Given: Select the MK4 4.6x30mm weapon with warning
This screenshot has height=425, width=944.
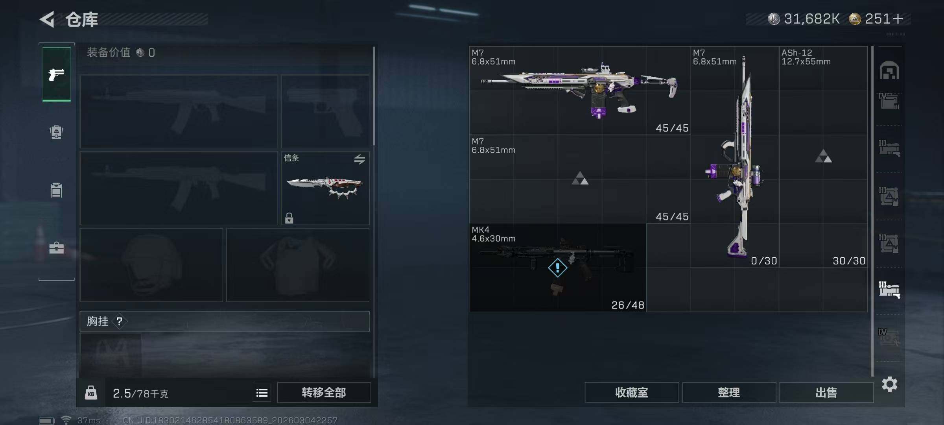Looking at the screenshot, I should (557, 268).
